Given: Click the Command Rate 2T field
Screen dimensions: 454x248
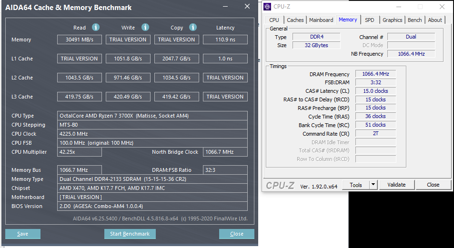Looking at the screenshot, I should pyautogui.click(x=375, y=133).
